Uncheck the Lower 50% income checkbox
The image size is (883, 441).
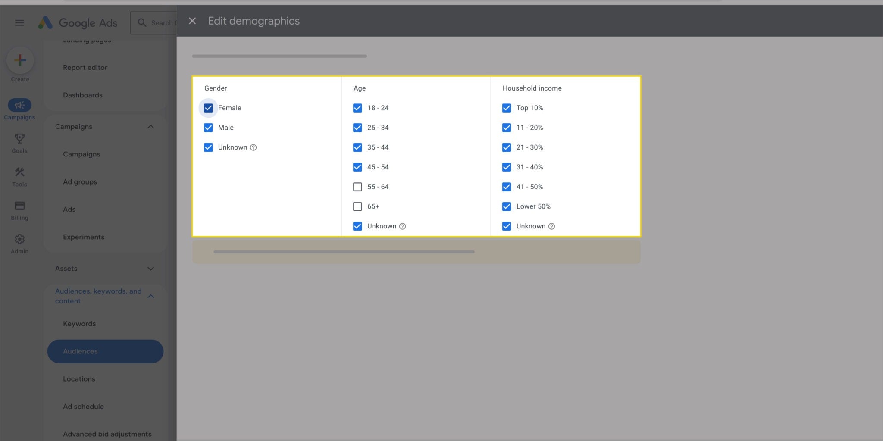click(507, 206)
